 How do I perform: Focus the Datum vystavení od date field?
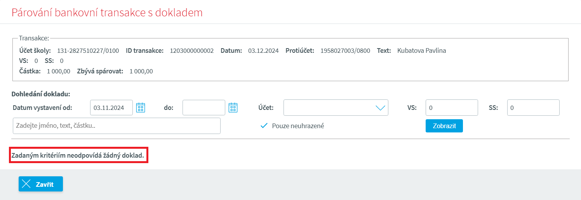pyautogui.click(x=111, y=108)
